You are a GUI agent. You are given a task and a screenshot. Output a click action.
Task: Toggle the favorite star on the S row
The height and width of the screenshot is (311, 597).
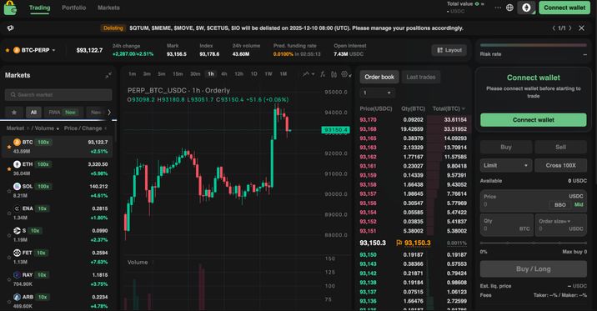(x=9, y=235)
